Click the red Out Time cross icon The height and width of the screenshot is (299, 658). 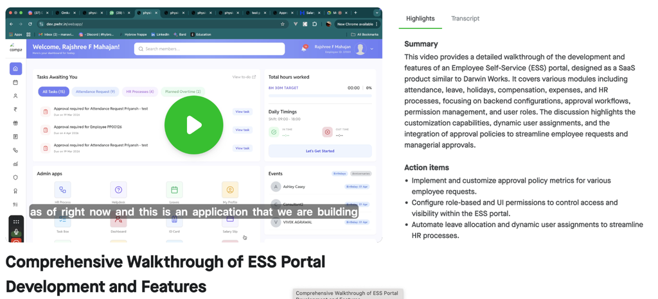click(x=327, y=132)
